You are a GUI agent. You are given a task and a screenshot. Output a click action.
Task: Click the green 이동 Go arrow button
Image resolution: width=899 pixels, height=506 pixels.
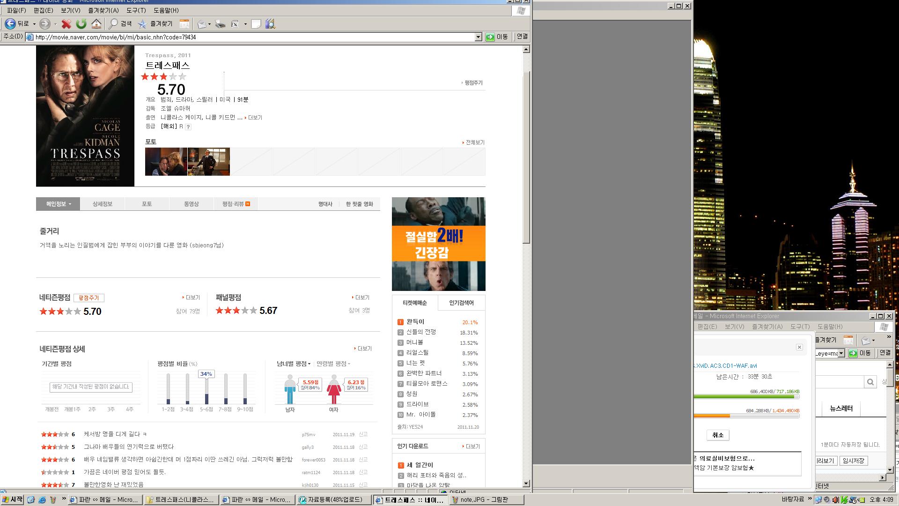click(490, 37)
